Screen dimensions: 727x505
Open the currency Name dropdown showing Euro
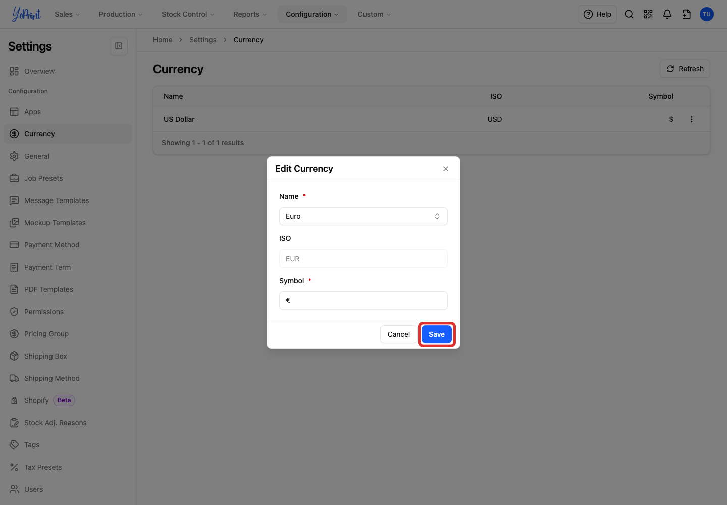[363, 216]
